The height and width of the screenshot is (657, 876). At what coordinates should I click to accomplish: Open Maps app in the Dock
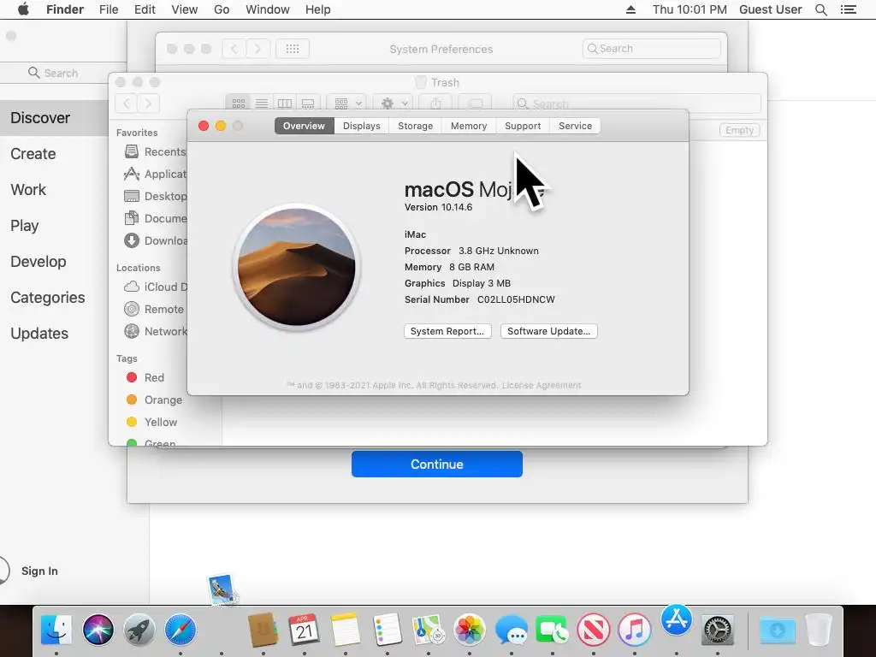click(428, 630)
